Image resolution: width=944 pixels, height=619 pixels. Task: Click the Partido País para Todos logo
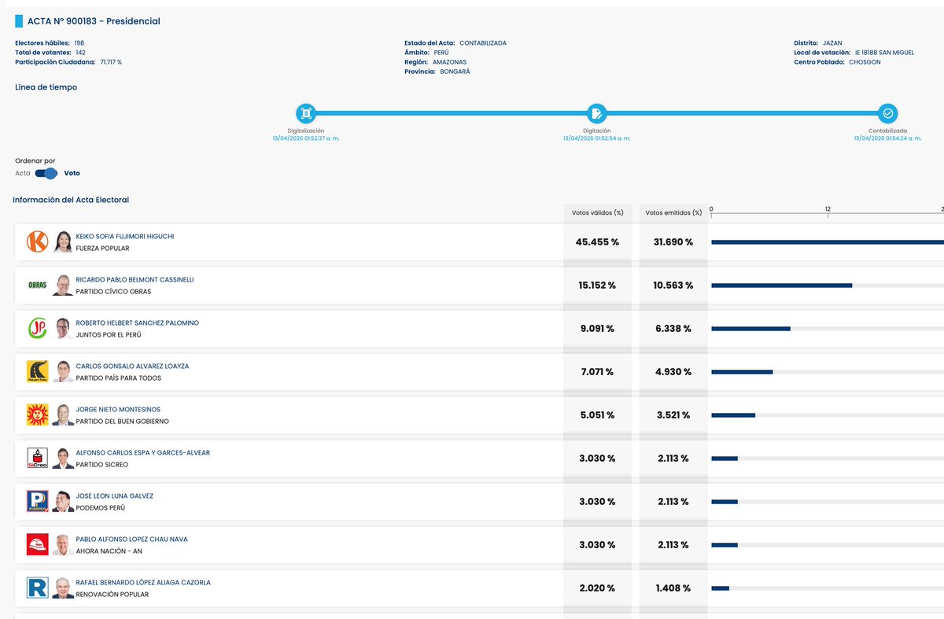coord(37,371)
